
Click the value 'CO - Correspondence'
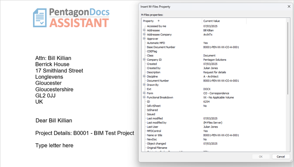click(x=216, y=93)
